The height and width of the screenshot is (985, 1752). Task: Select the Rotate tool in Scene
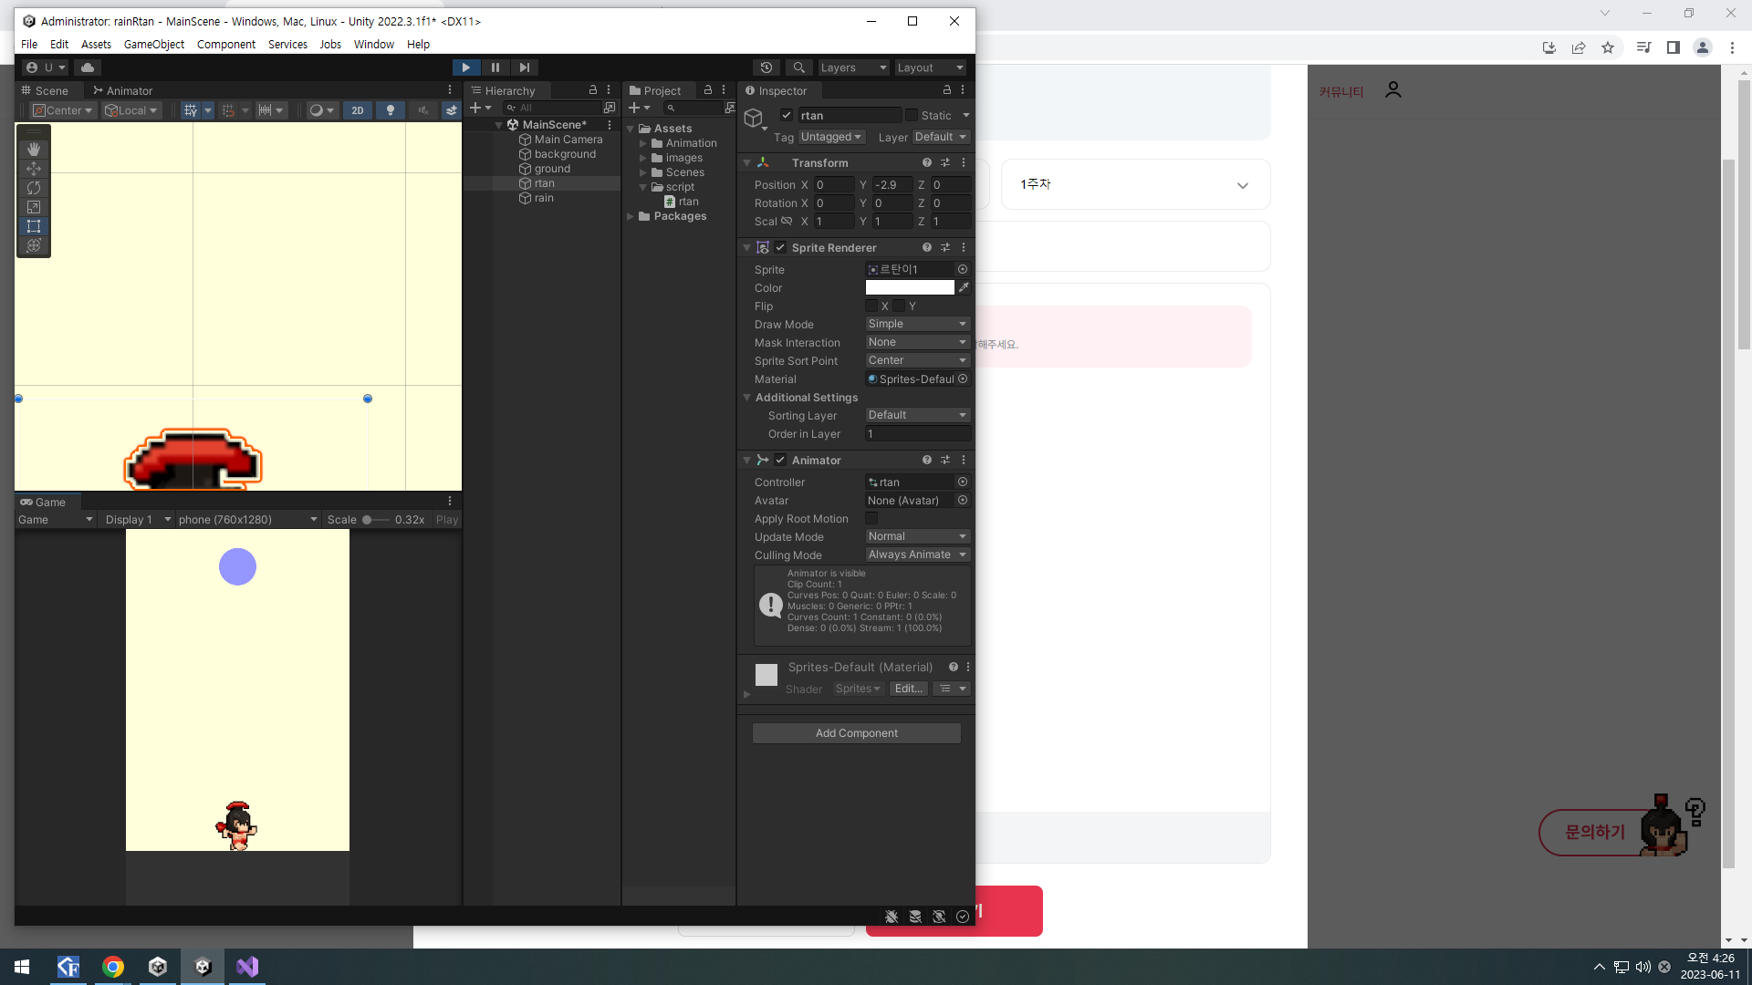tap(34, 188)
